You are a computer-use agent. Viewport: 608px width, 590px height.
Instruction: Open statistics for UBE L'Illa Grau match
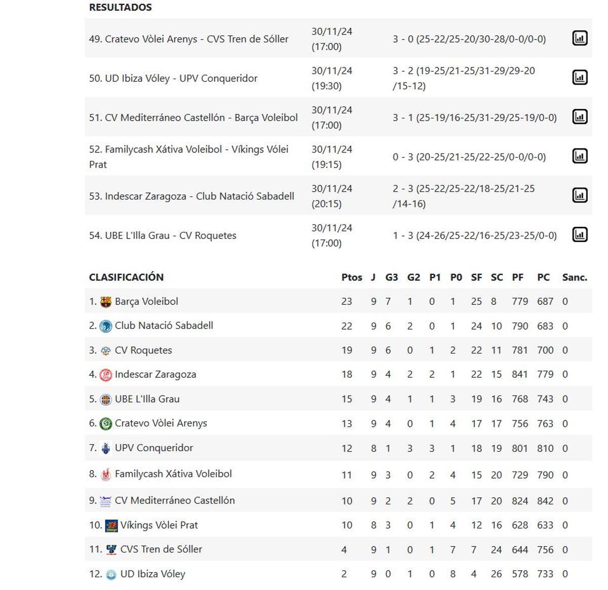[580, 234]
